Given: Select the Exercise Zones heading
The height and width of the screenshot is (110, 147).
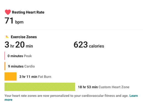Looking at the screenshot, I should click(24, 37).
